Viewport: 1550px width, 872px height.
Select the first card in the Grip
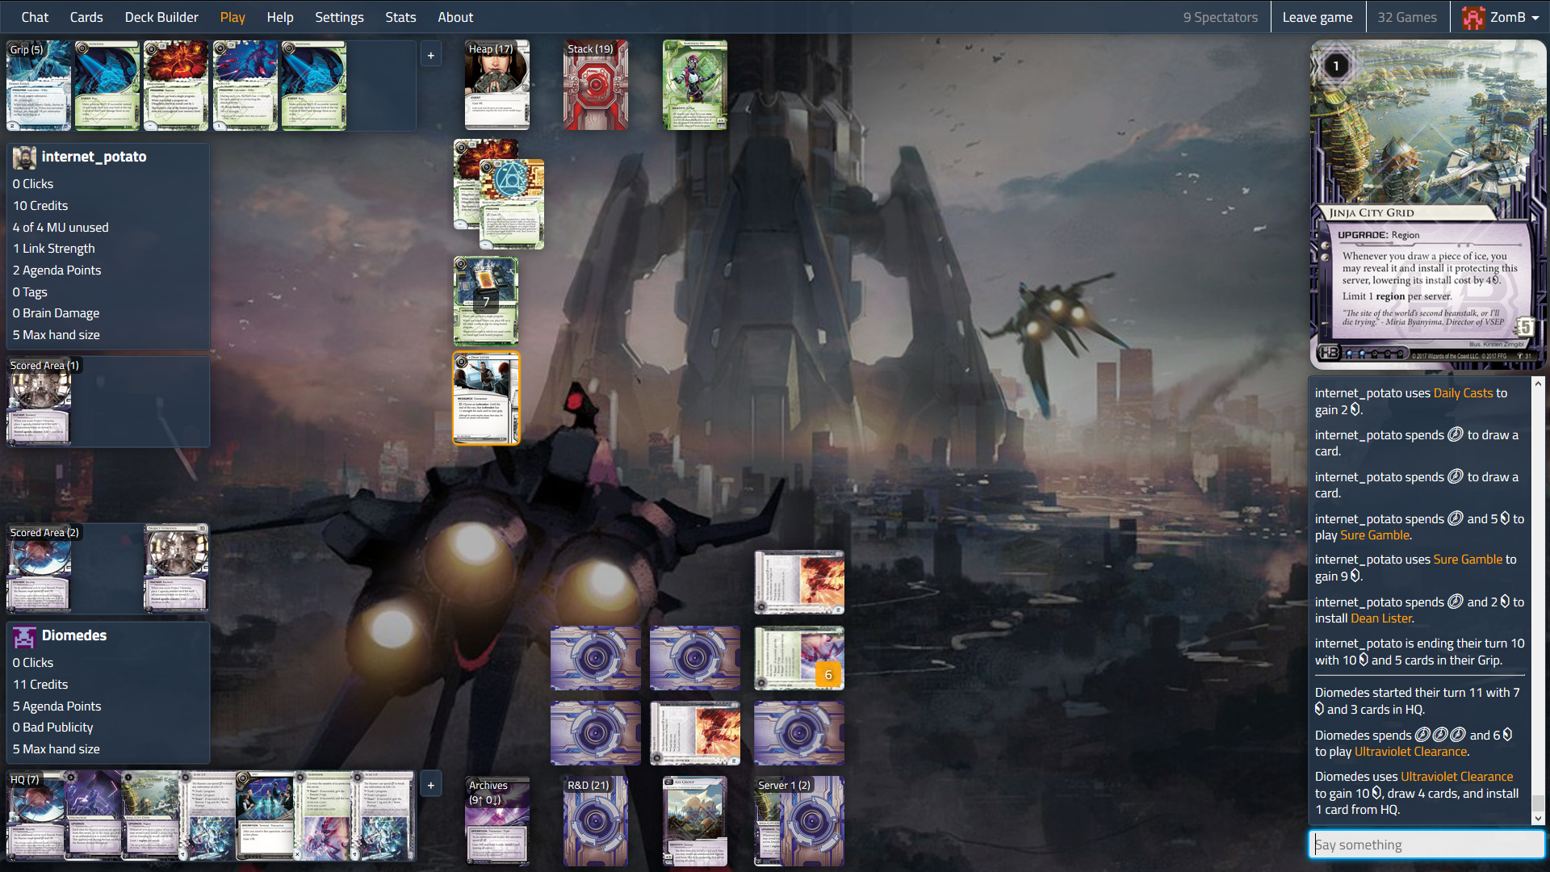(x=39, y=86)
